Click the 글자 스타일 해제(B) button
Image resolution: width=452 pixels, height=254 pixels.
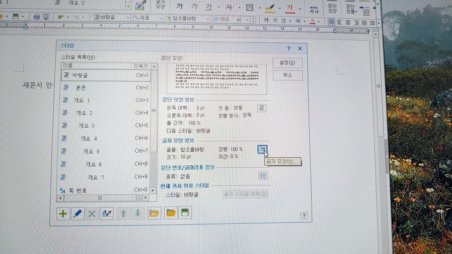245,194
